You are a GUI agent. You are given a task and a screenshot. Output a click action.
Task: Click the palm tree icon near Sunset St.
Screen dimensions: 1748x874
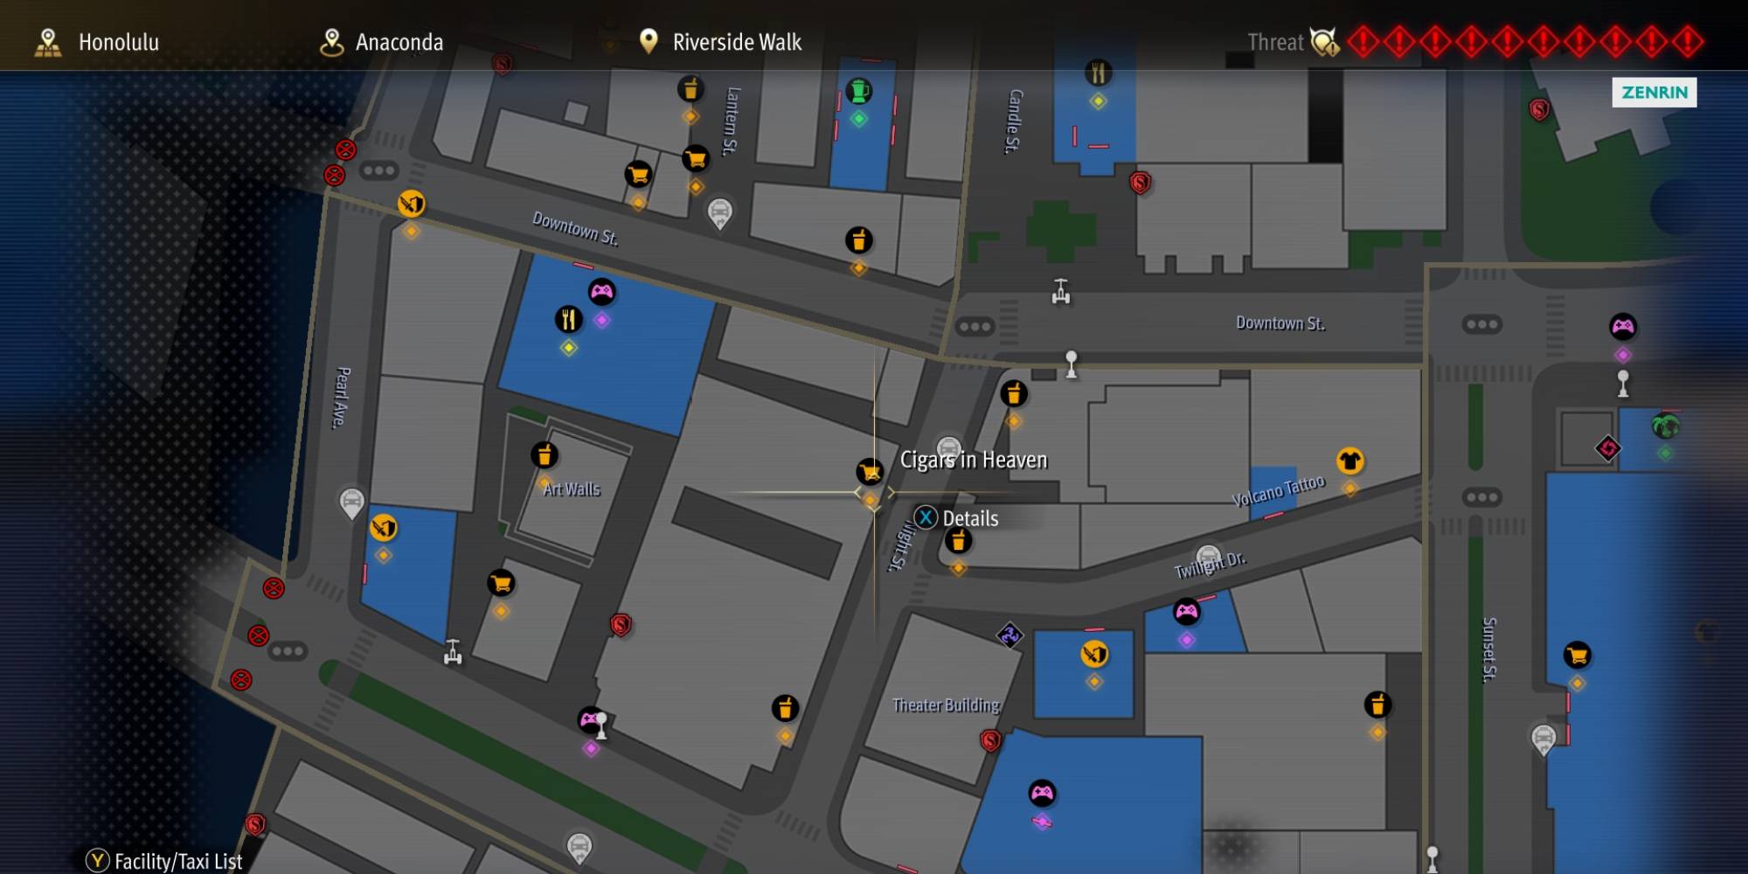[x=1665, y=427]
